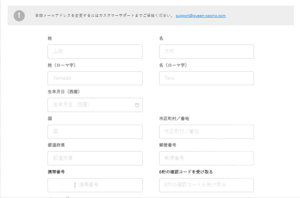Click the 姓 input with placeholder 山田
Image resolution: width=300 pixels, height=198 pixels.
pyautogui.click(x=95, y=51)
